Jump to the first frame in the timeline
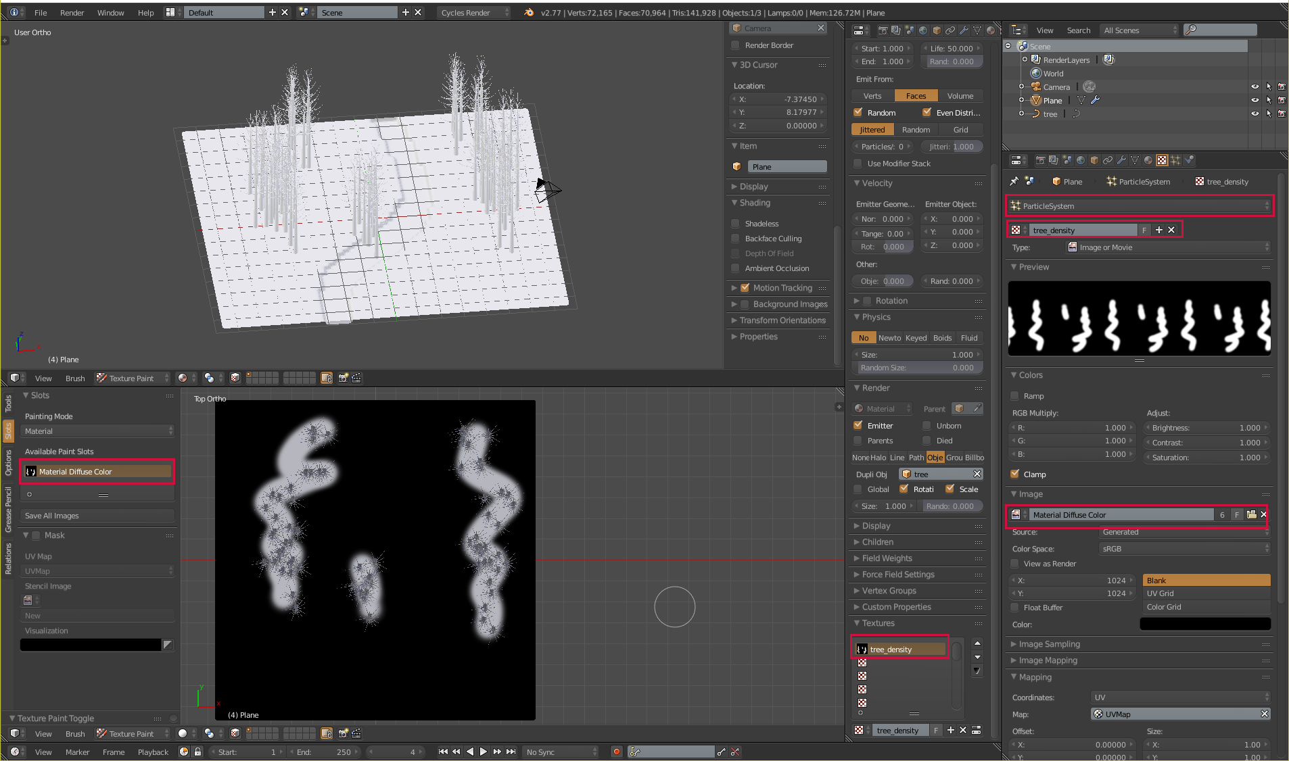This screenshot has width=1289, height=761. coord(443,752)
